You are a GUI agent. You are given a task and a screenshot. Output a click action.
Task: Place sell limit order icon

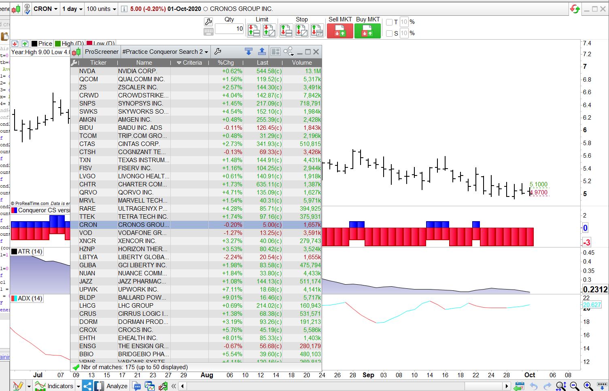coord(269,31)
